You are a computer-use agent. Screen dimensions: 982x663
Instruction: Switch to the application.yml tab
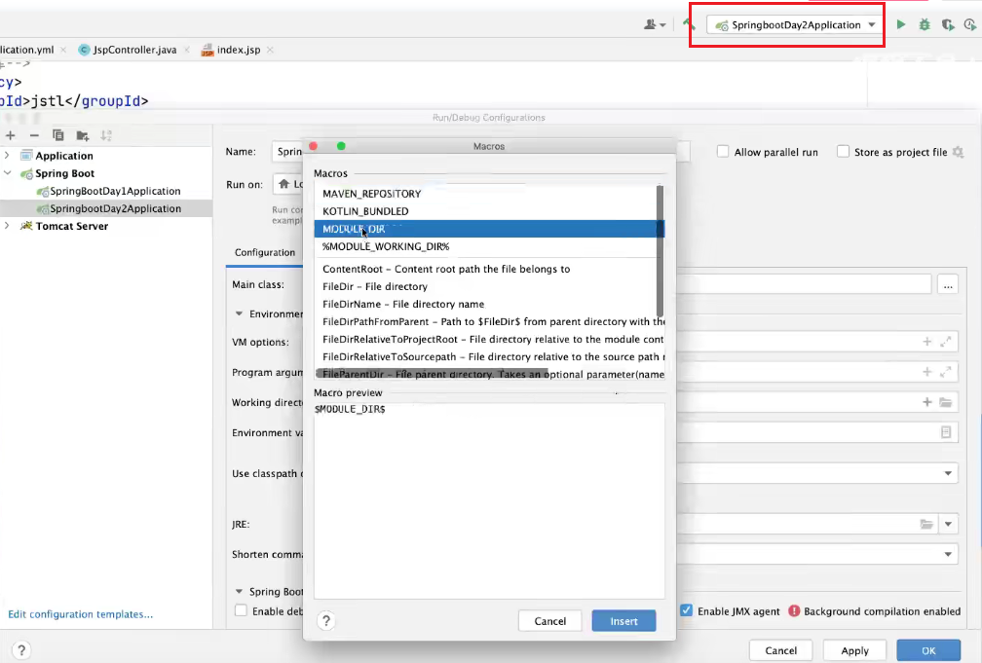(26, 50)
